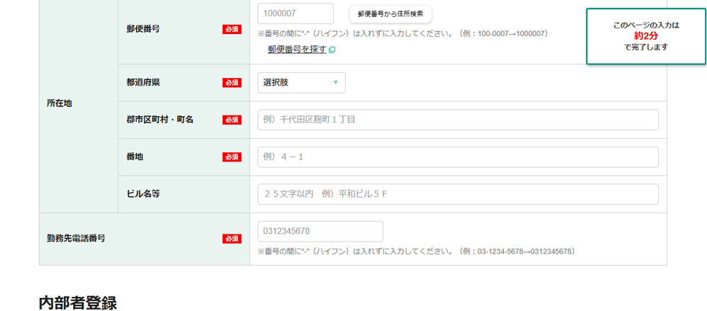Viewport: 707px width, 311px height.
Task: Click the postal code input field
Action: pyautogui.click(x=295, y=13)
